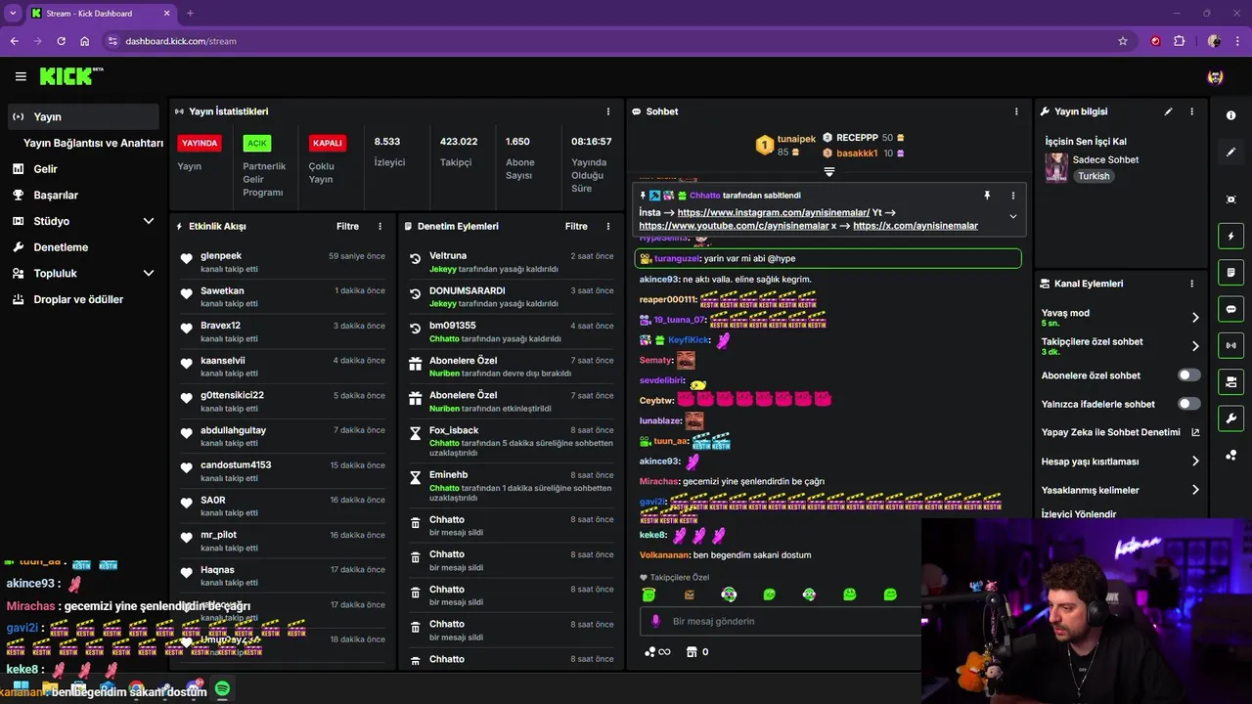Expand the pinned message chevron
This screenshot has width=1252, height=704.
[x=1012, y=216]
